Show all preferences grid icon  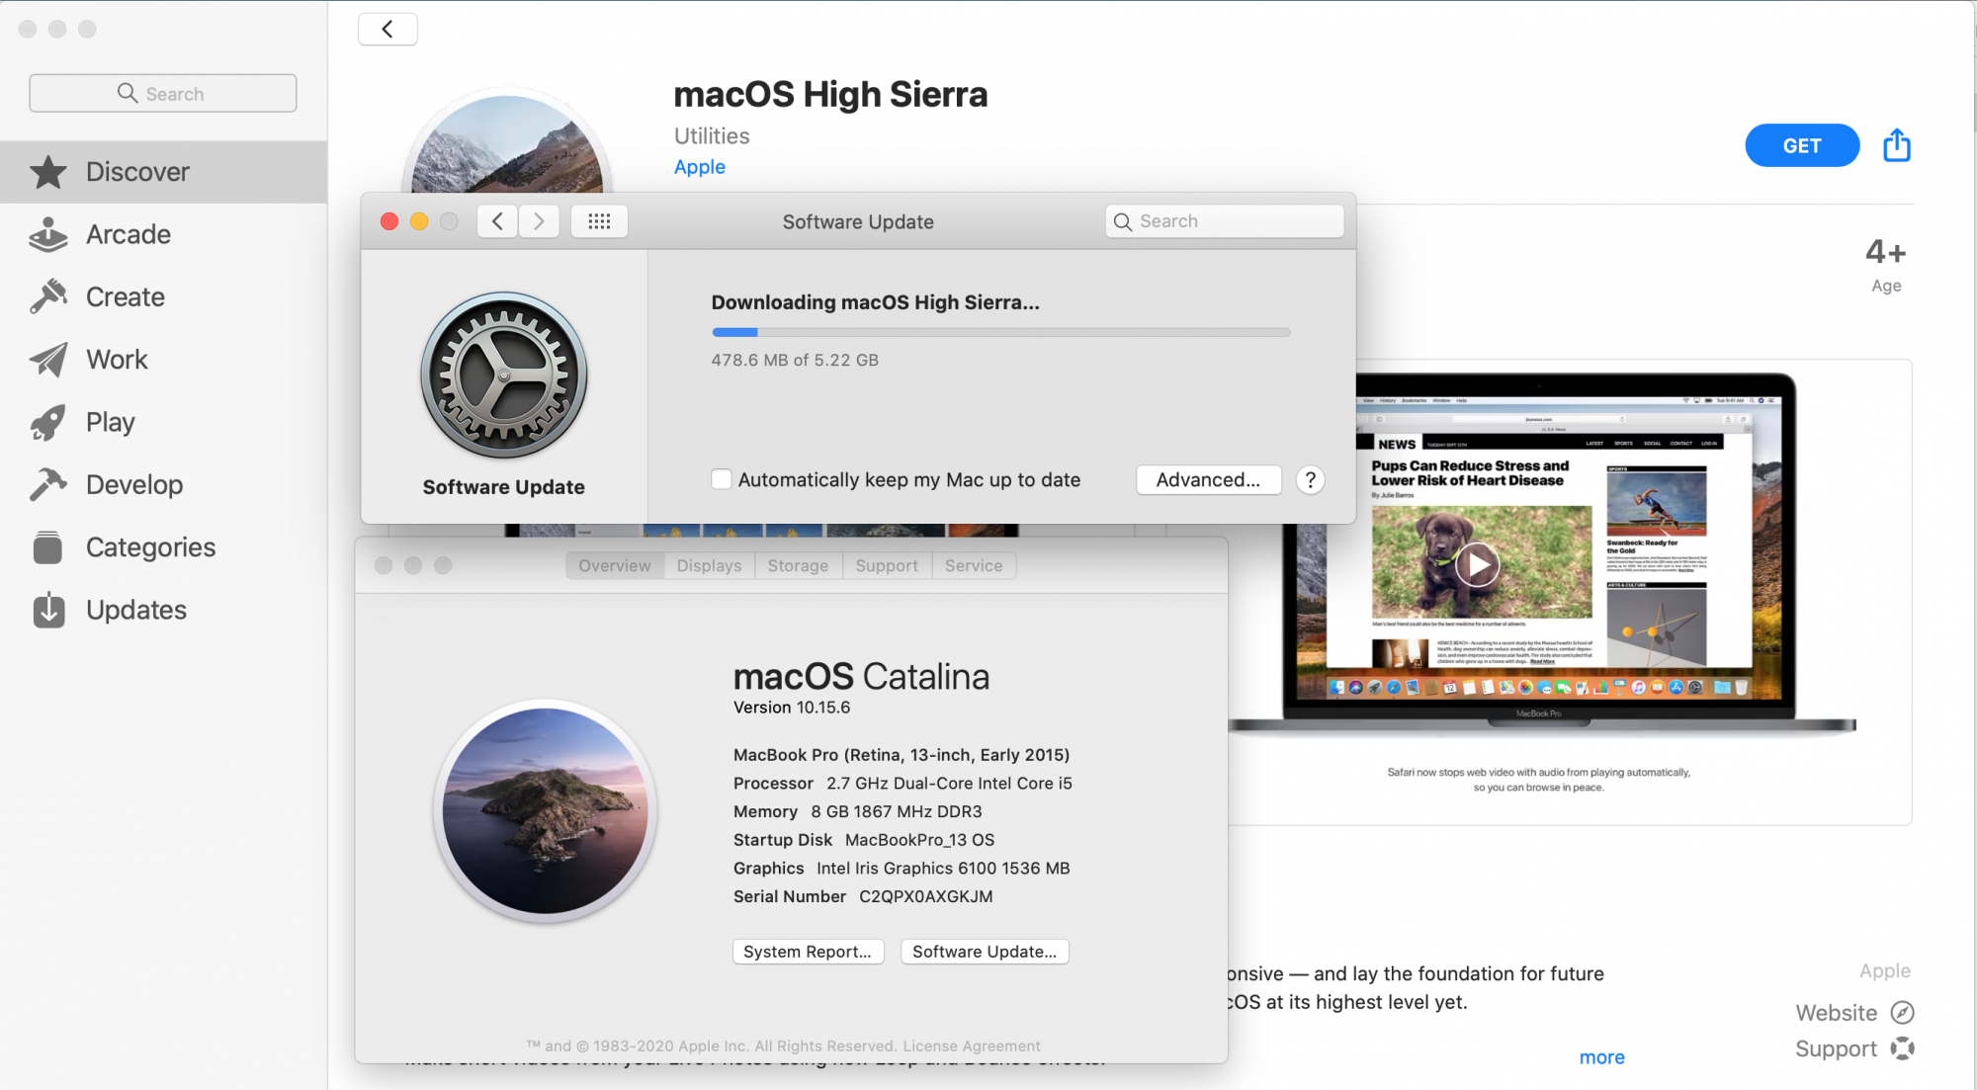[x=599, y=221]
